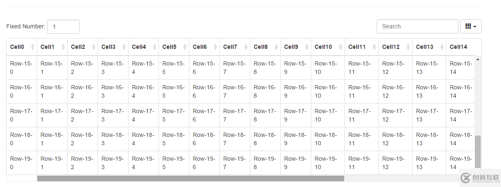Click the horizontal scrollbar thumb
Viewport: 501px width, 187px height.
point(191,178)
